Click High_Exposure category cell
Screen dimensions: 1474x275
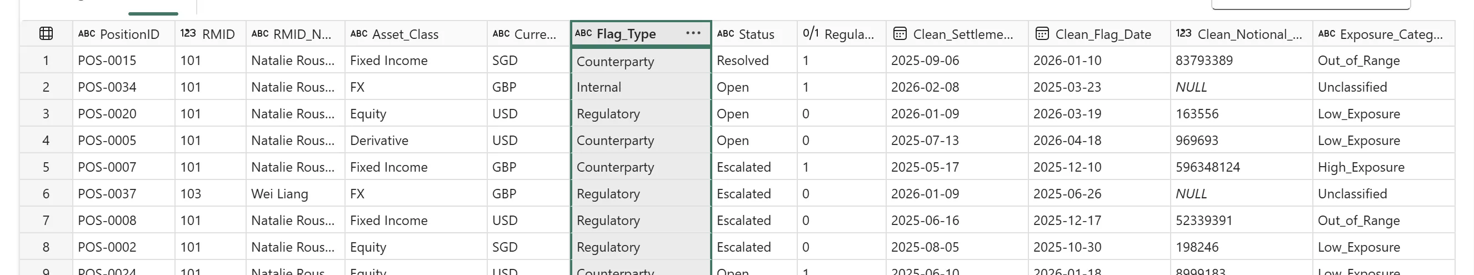pos(1383,167)
